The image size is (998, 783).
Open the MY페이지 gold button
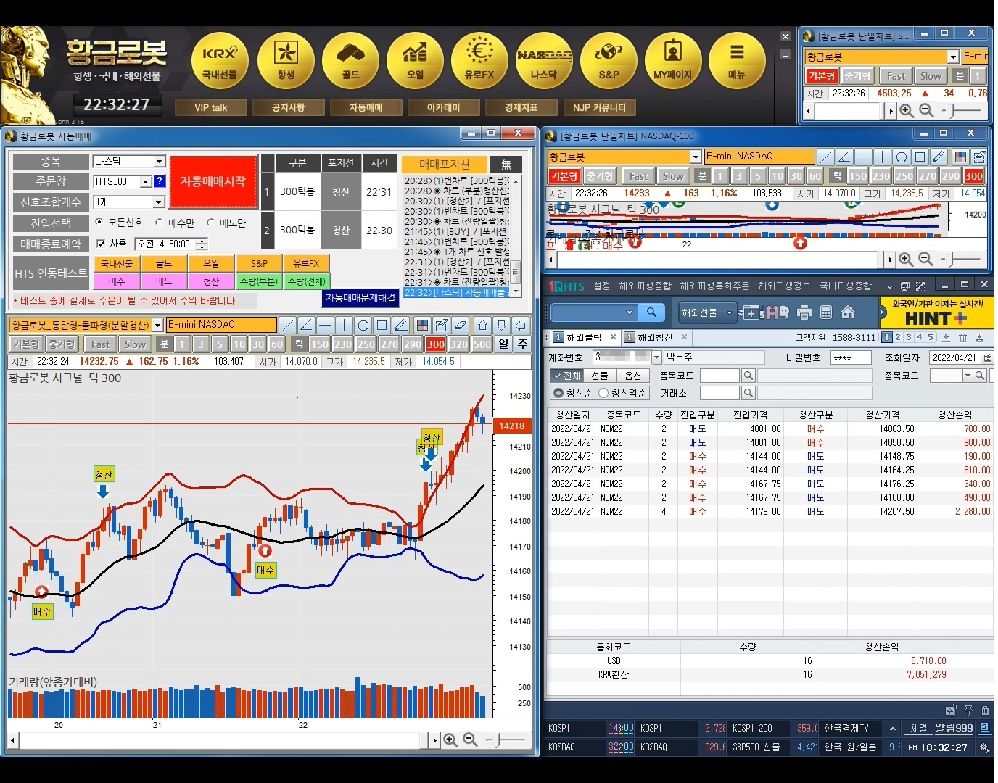pyautogui.click(x=673, y=61)
